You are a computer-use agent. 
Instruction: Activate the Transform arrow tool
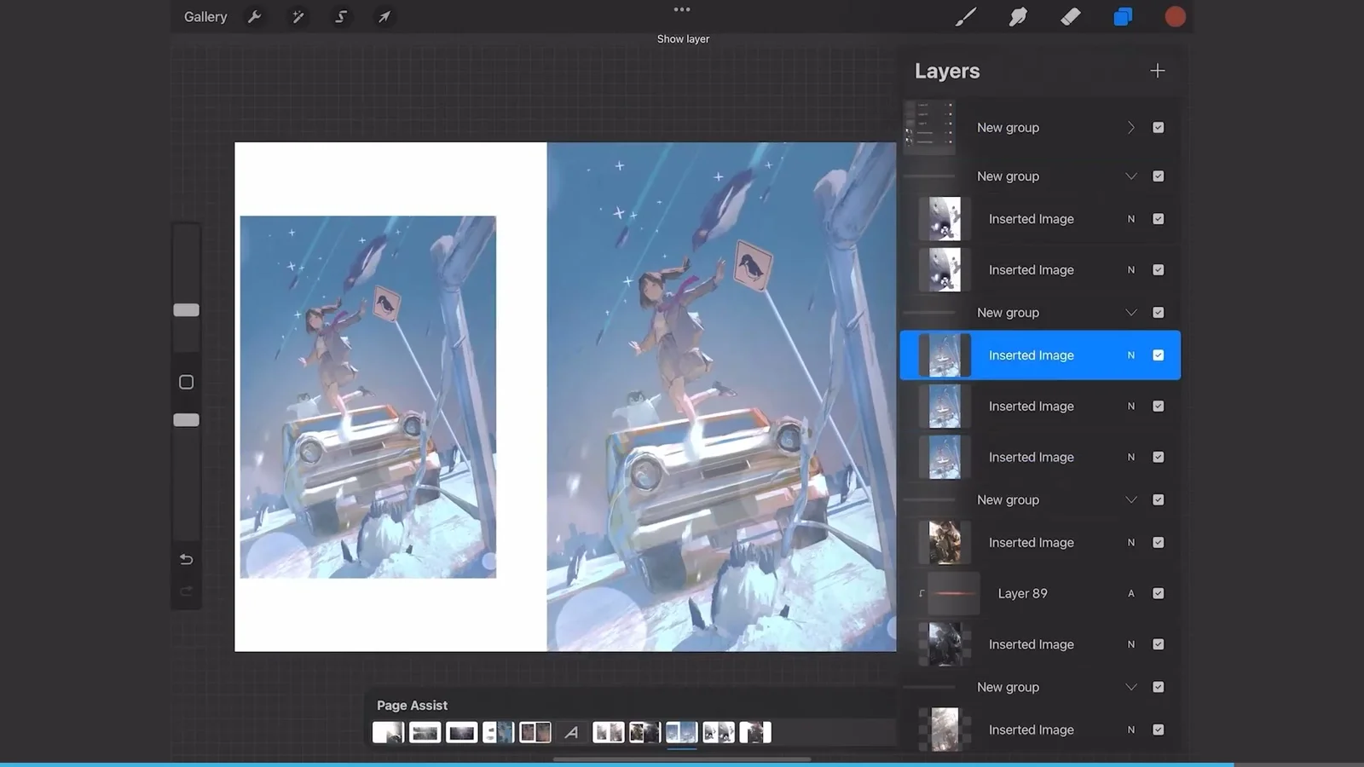tap(384, 16)
